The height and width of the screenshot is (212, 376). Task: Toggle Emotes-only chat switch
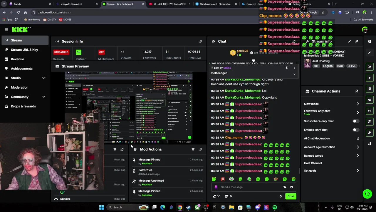tap(356, 130)
